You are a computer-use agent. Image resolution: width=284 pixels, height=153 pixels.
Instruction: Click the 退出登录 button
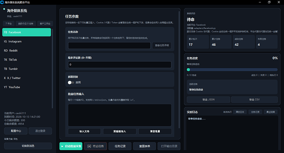[x=40, y=131]
